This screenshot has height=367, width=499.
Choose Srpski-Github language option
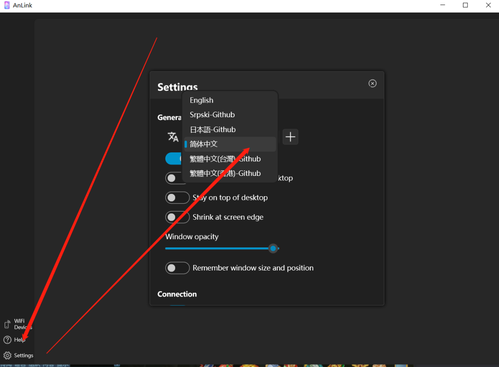[x=230, y=115]
